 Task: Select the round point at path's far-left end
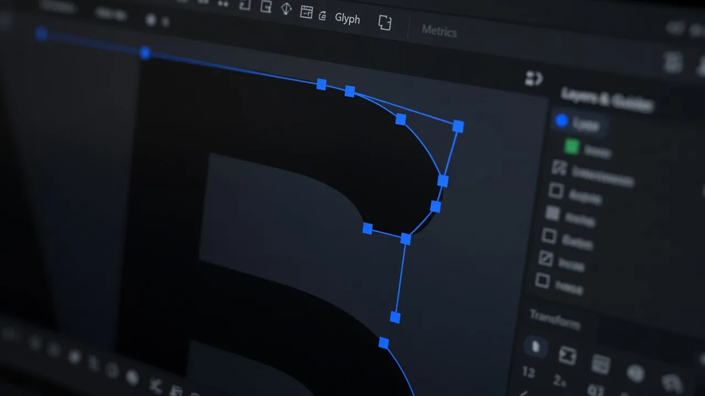pos(41,34)
